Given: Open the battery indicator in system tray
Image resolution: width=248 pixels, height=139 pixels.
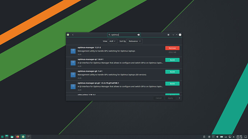Looking at the screenshot, I should [222, 137].
